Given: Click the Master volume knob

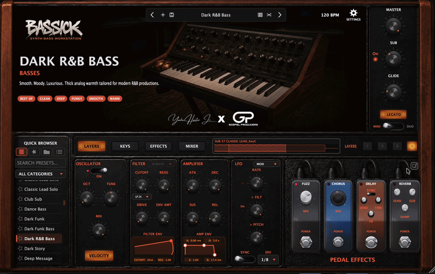Looking at the screenshot, I should click(393, 26).
